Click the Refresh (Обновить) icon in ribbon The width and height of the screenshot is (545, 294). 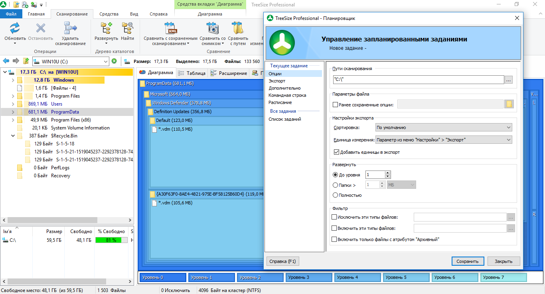click(15, 28)
